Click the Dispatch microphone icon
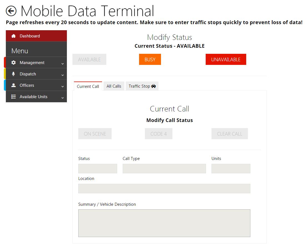 (x=13, y=74)
